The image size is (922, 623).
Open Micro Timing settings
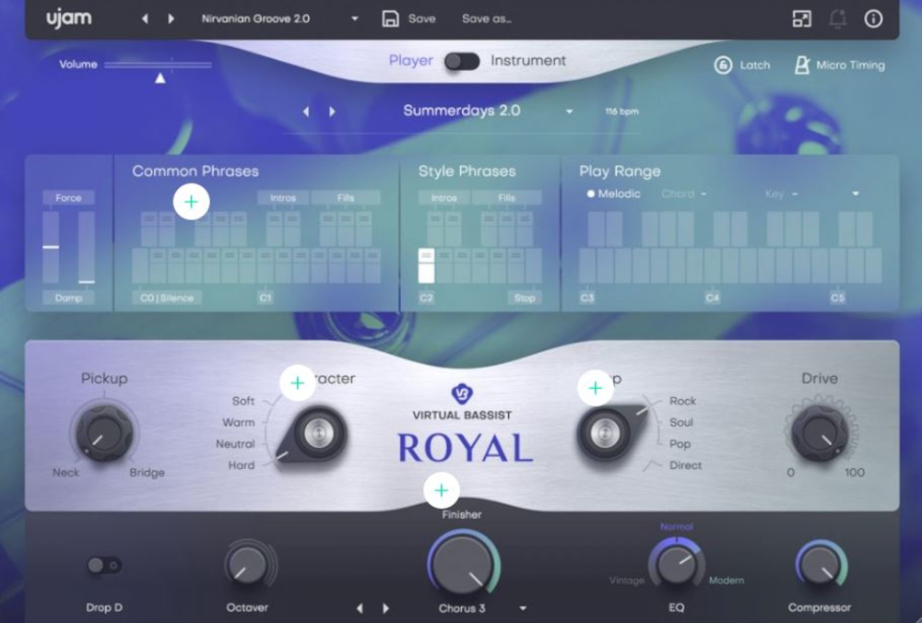(839, 65)
